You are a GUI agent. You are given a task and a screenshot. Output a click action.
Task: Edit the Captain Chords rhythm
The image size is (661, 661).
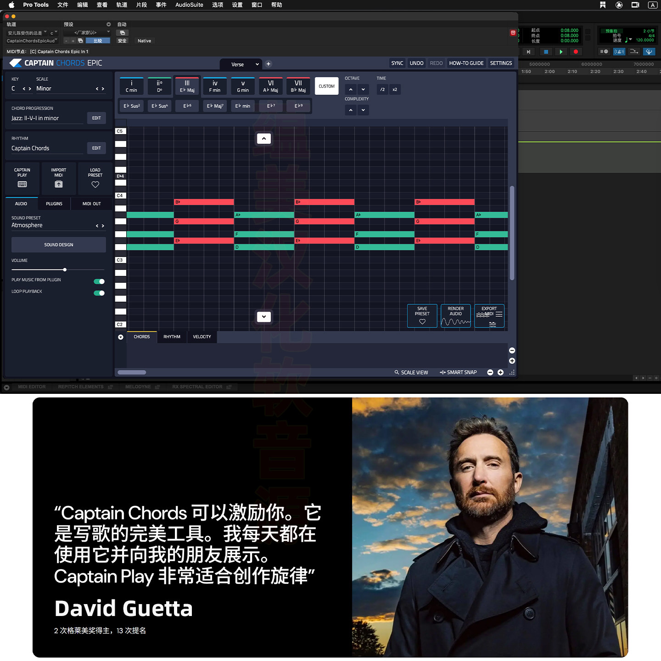click(x=96, y=148)
